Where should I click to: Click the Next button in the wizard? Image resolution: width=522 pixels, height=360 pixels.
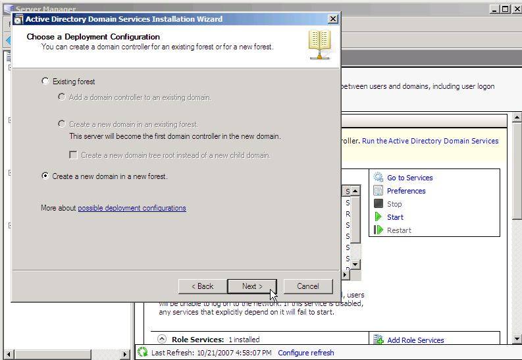click(252, 286)
